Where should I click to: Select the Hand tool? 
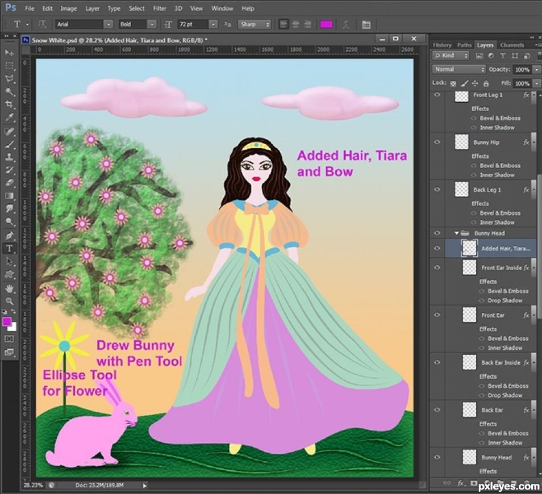click(9, 288)
